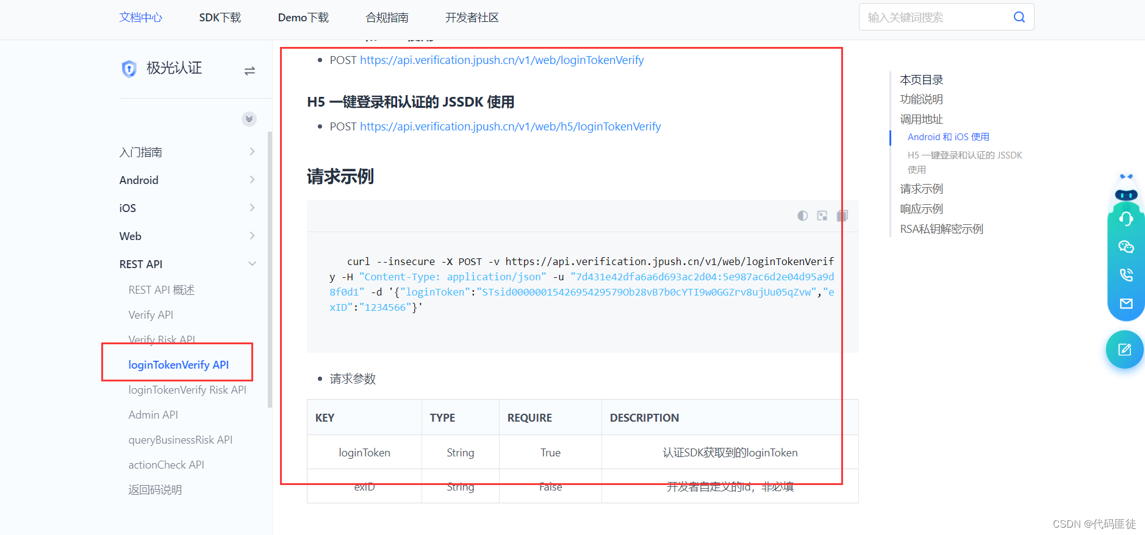Jump to 响应示例 in page outline

[922, 209]
